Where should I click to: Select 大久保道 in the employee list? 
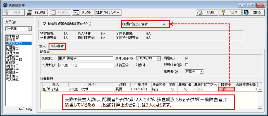(12, 79)
